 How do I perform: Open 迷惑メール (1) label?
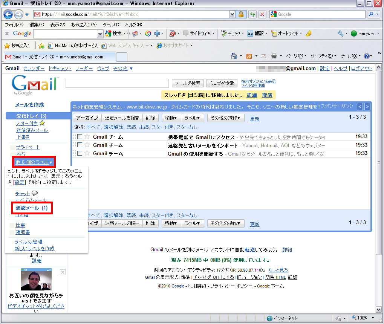coord(32,208)
